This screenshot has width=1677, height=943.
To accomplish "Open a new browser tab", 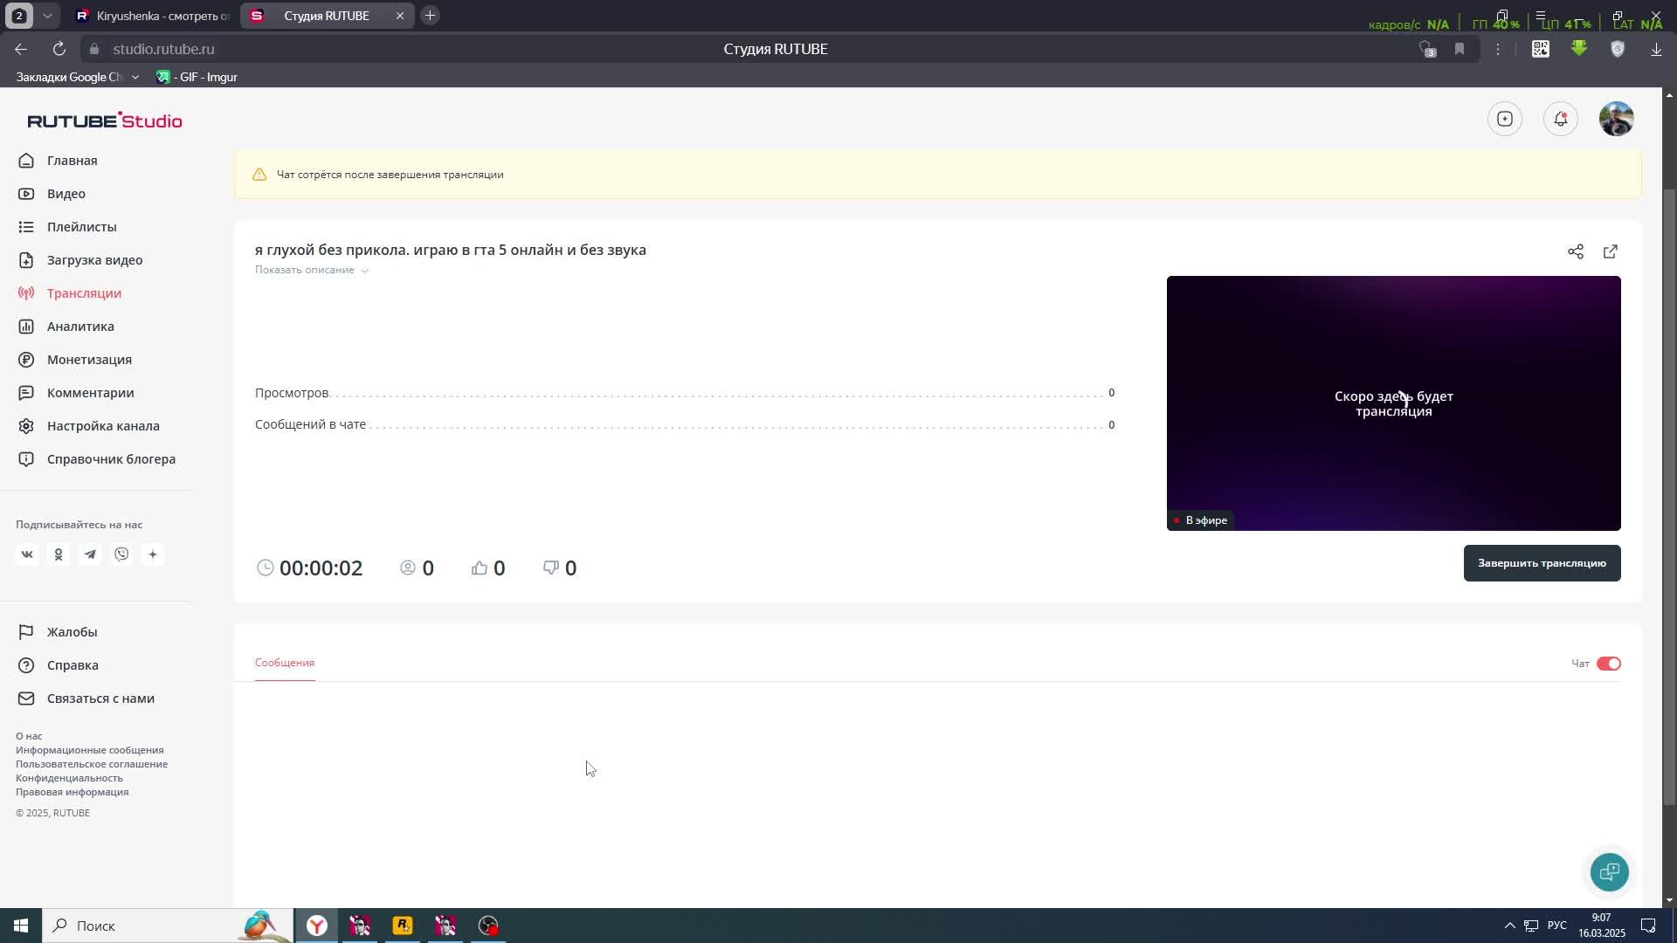I will [430, 16].
